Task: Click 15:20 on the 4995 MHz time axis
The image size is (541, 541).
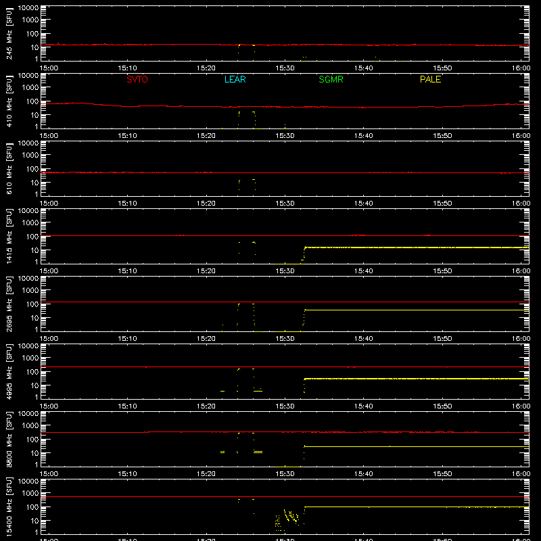Action: (x=206, y=406)
